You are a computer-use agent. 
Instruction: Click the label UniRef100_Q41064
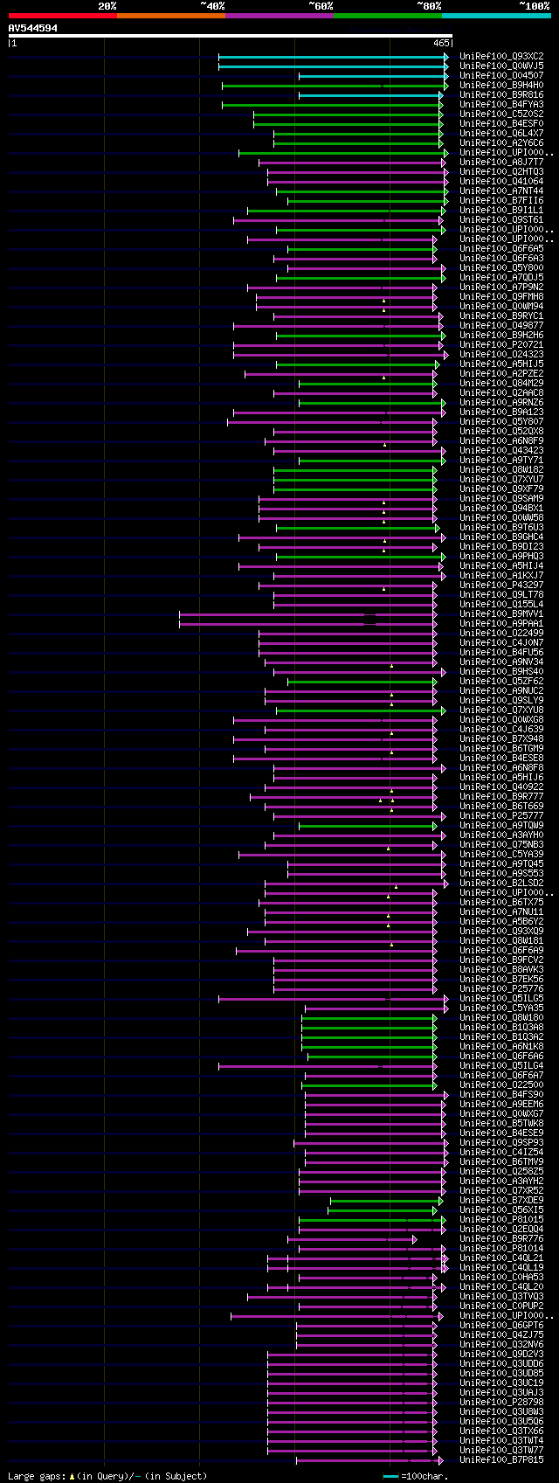501,182
